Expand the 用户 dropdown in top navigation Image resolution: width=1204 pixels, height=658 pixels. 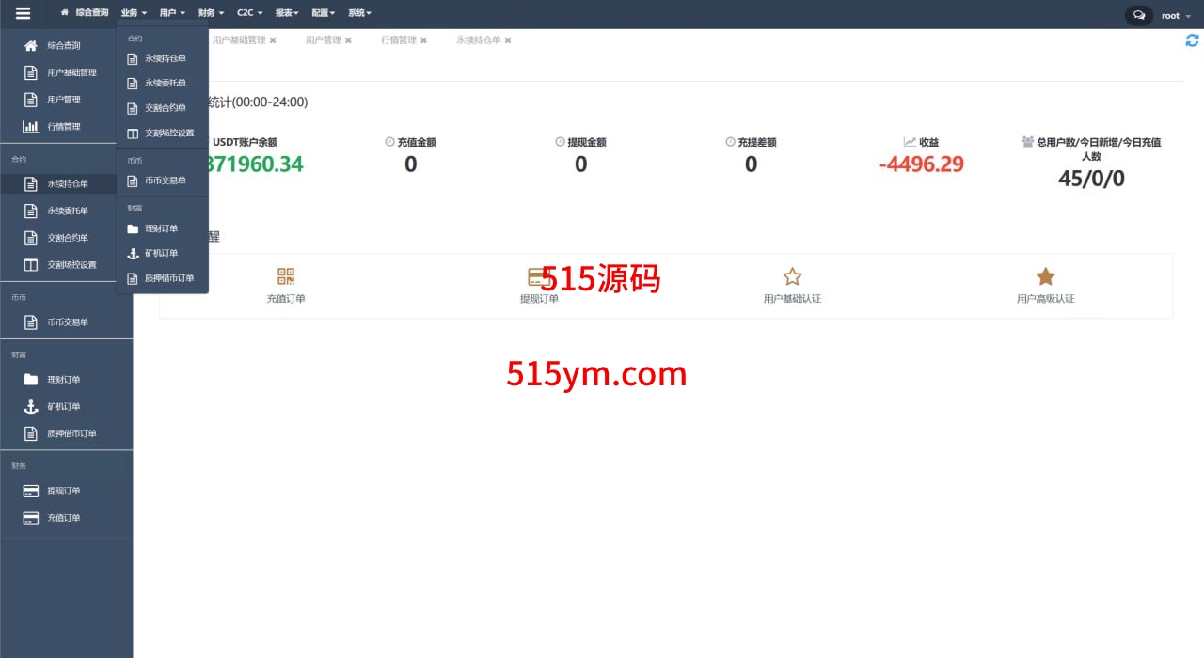click(172, 13)
